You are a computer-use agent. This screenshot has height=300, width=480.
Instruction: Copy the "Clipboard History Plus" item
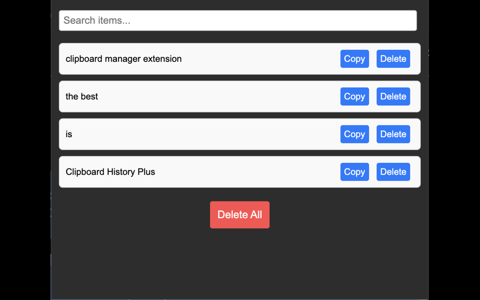click(354, 172)
